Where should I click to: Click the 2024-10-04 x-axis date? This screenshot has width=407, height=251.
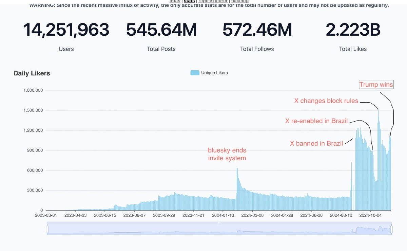tap(370, 215)
